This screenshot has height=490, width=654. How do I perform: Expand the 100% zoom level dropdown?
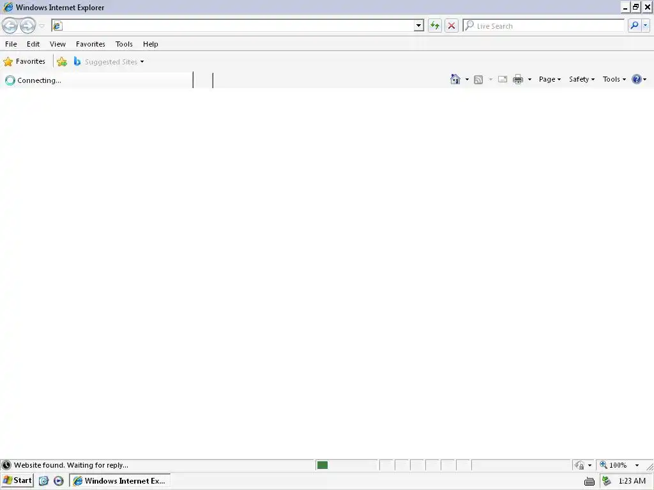pyautogui.click(x=637, y=465)
